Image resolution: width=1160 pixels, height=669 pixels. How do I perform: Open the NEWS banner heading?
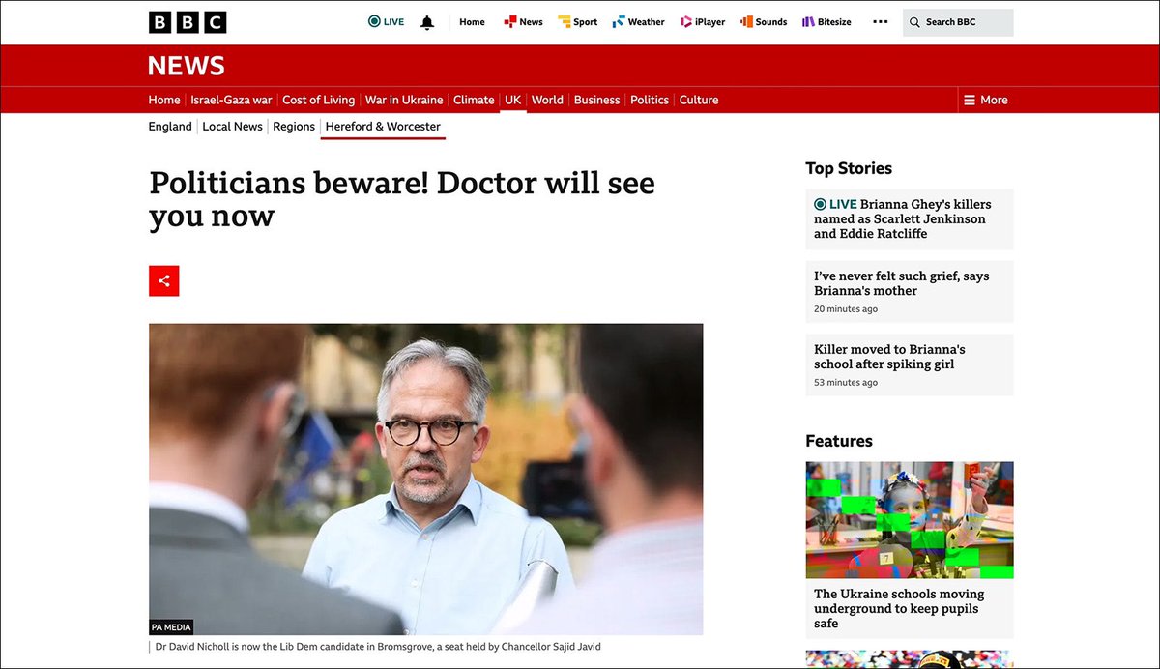point(187,66)
